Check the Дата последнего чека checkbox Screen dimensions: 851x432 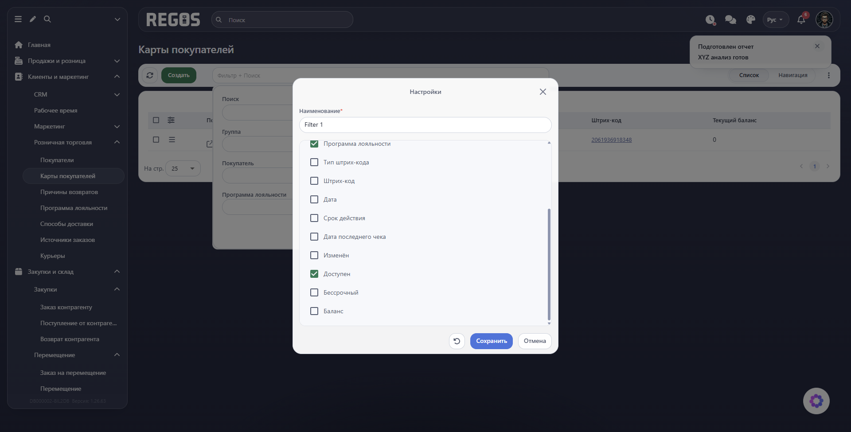point(314,237)
